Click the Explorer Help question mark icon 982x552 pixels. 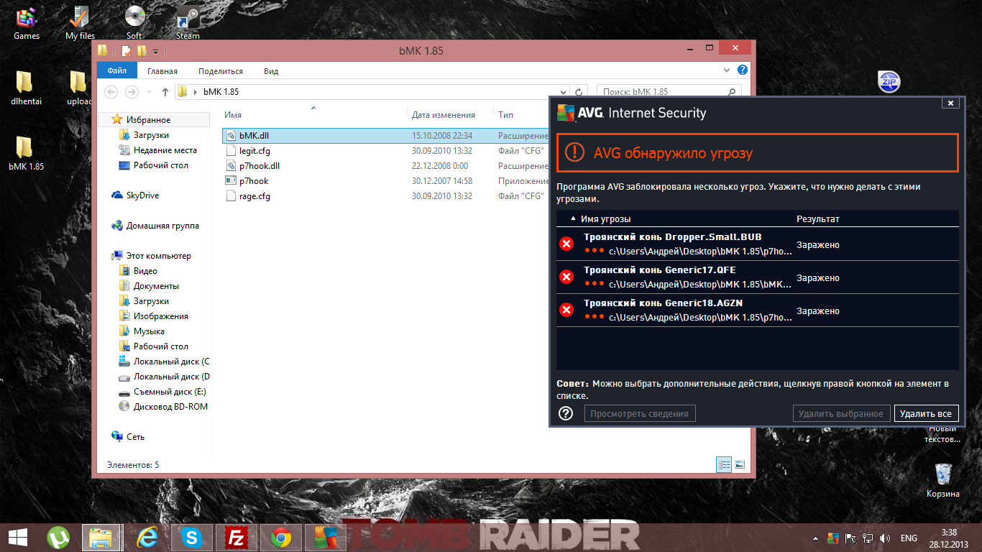[743, 70]
